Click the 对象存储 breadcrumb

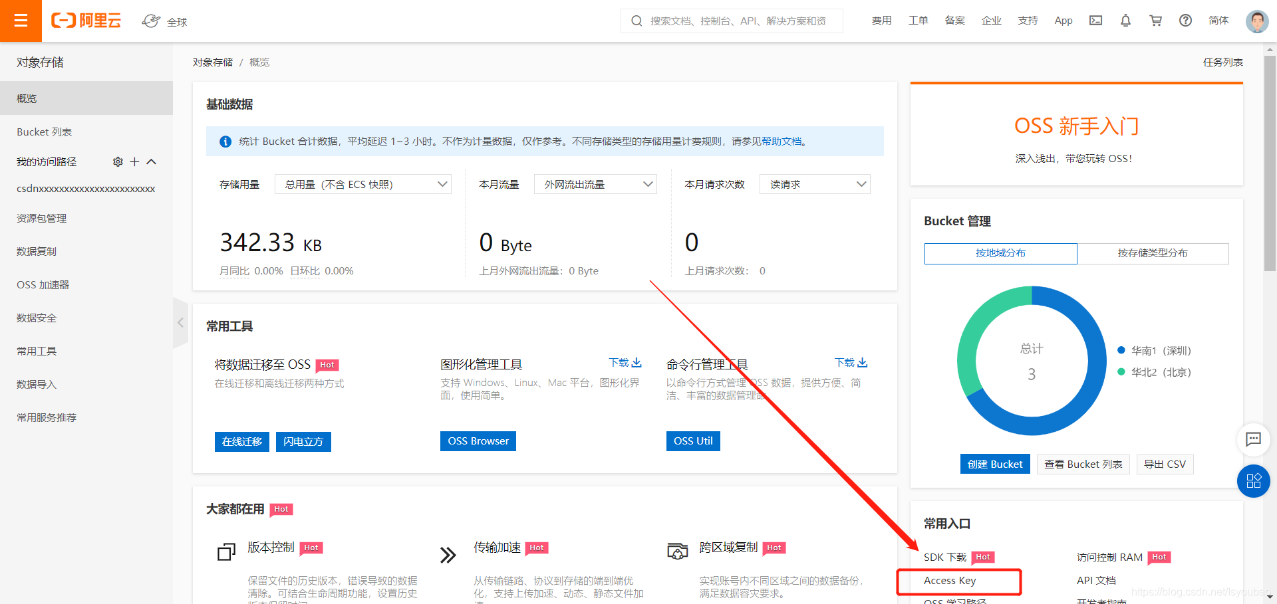pyautogui.click(x=213, y=62)
